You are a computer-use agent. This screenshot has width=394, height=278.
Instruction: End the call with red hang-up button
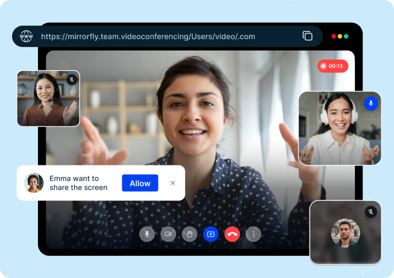click(x=232, y=234)
